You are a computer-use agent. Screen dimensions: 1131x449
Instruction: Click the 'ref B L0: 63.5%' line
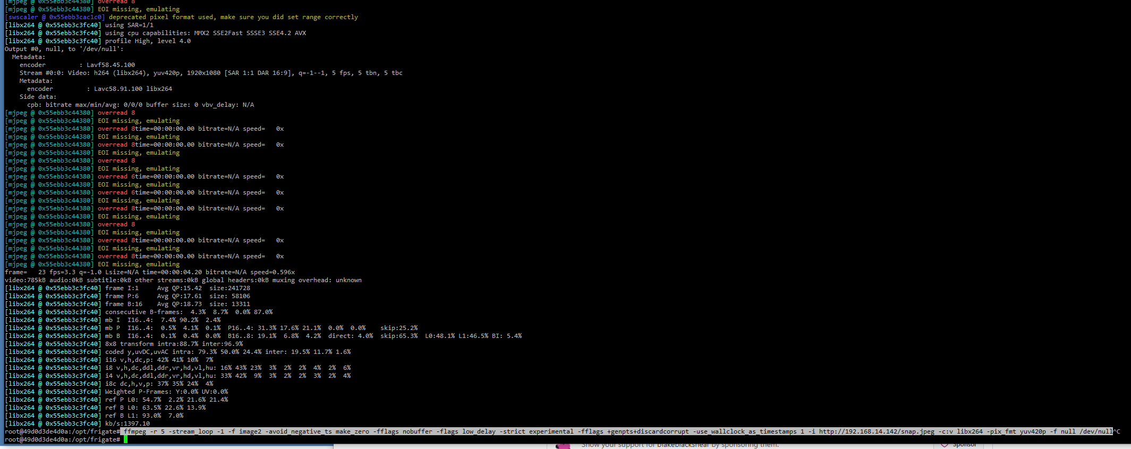[x=105, y=408]
